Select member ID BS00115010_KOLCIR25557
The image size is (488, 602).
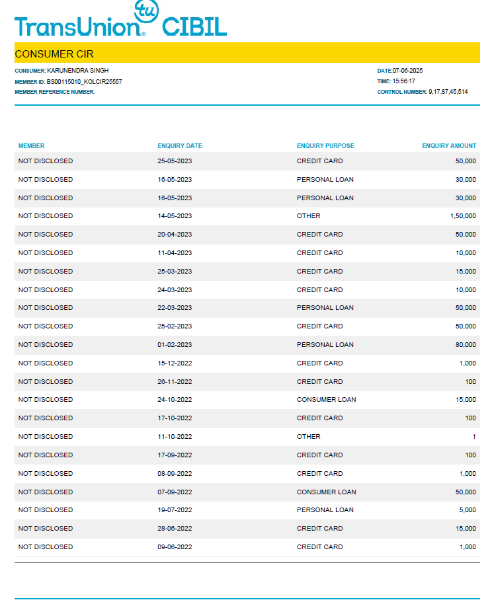pyautogui.click(x=84, y=82)
